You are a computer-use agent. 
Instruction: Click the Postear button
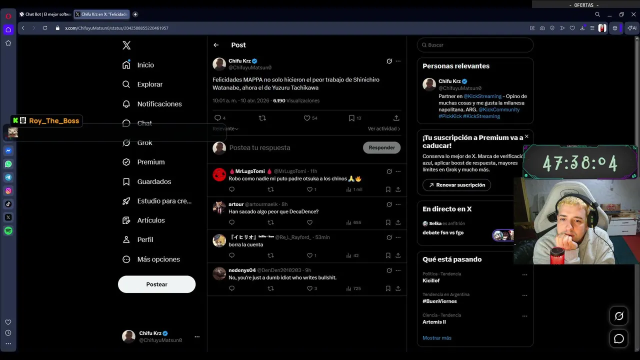point(156,284)
